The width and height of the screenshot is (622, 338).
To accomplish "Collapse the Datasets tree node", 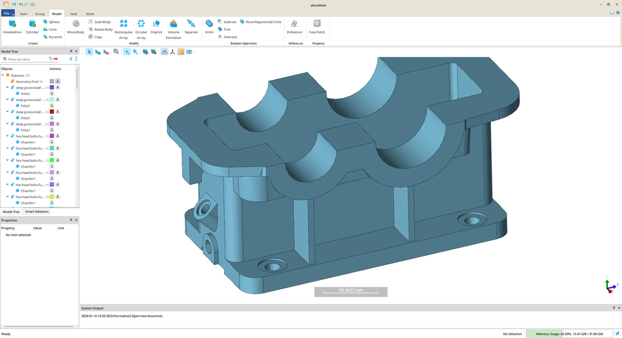I will coord(3,75).
